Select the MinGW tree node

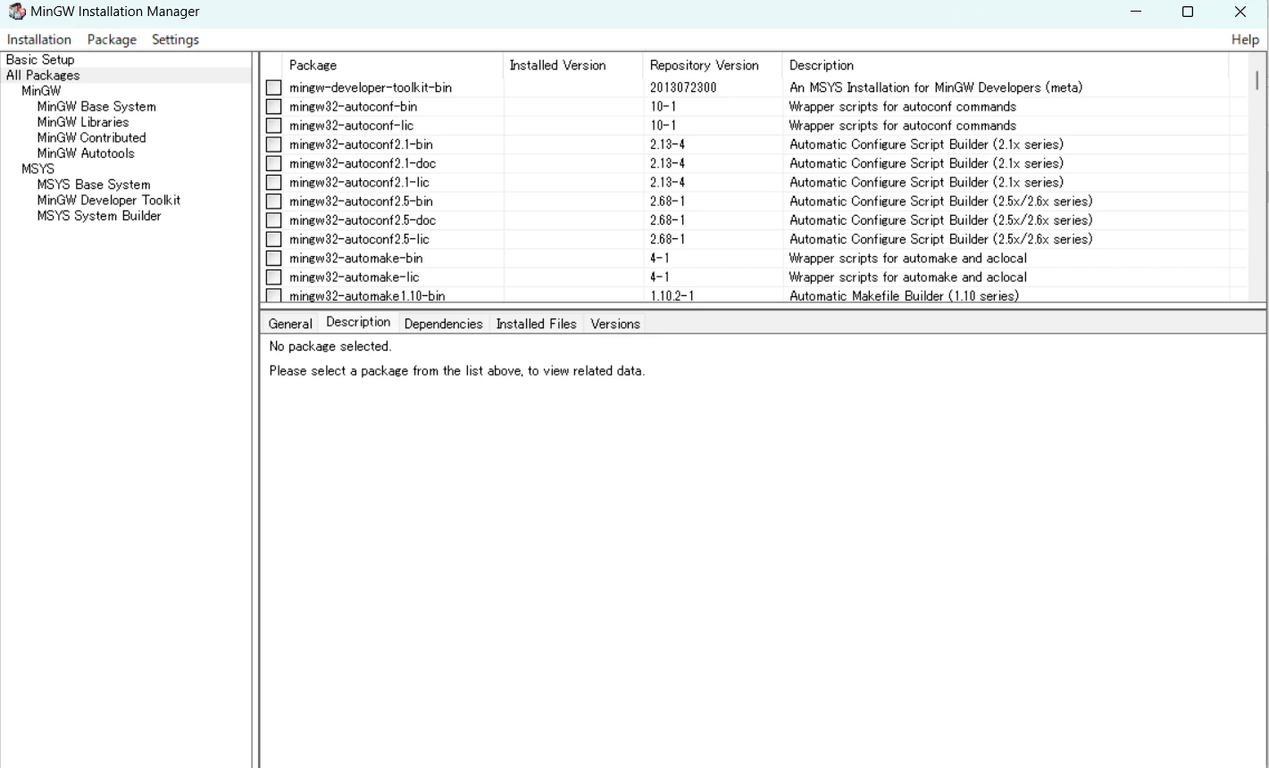pos(41,91)
